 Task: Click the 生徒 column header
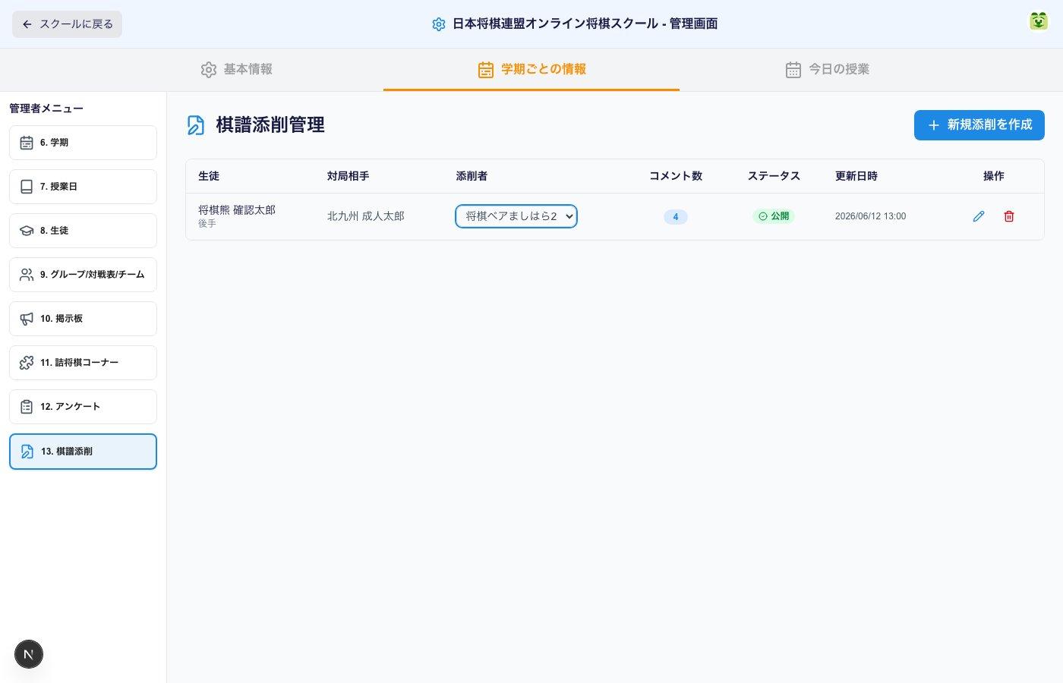point(209,176)
